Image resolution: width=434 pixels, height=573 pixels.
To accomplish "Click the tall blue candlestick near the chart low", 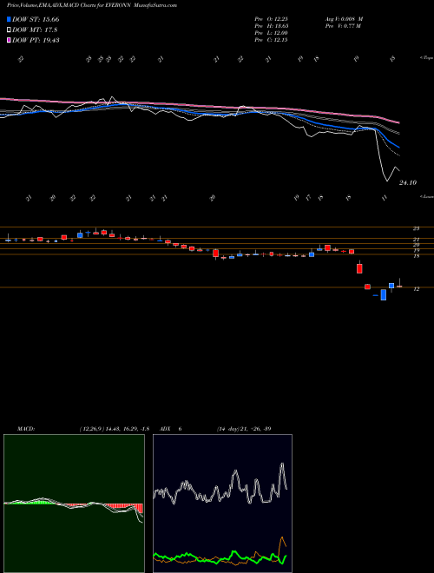I will (383, 294).
